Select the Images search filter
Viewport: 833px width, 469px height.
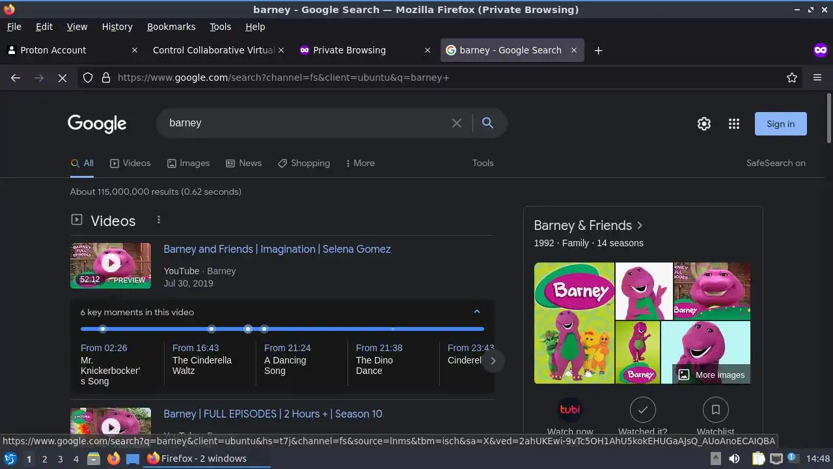pyautogui.click(x=188, y=163)
